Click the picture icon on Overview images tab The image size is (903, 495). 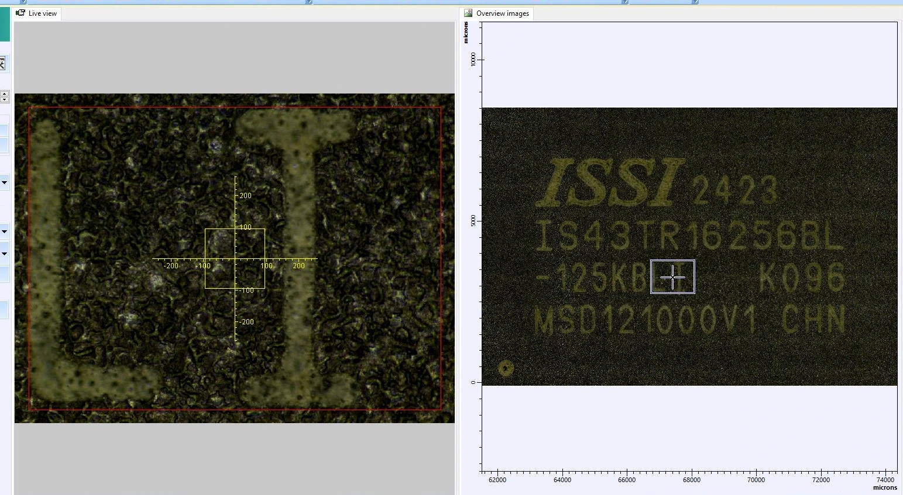[x=468, y=13]
